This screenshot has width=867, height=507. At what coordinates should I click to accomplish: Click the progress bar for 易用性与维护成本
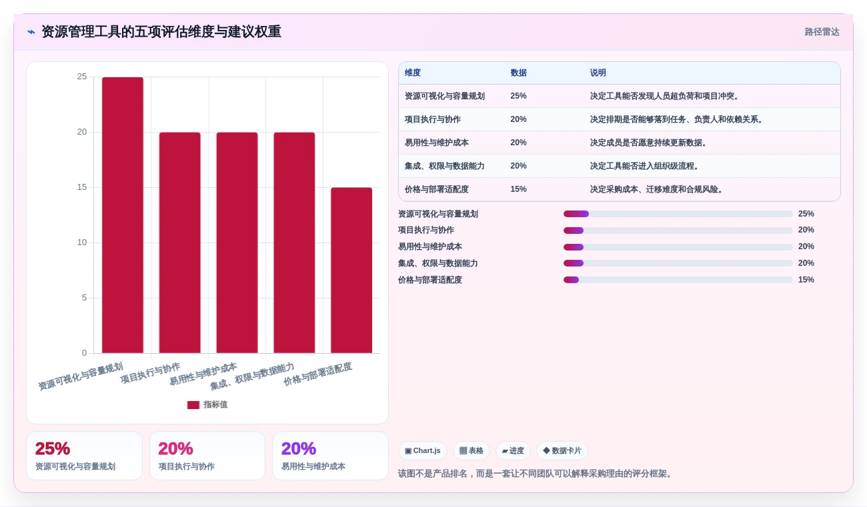tap(678, 247)
